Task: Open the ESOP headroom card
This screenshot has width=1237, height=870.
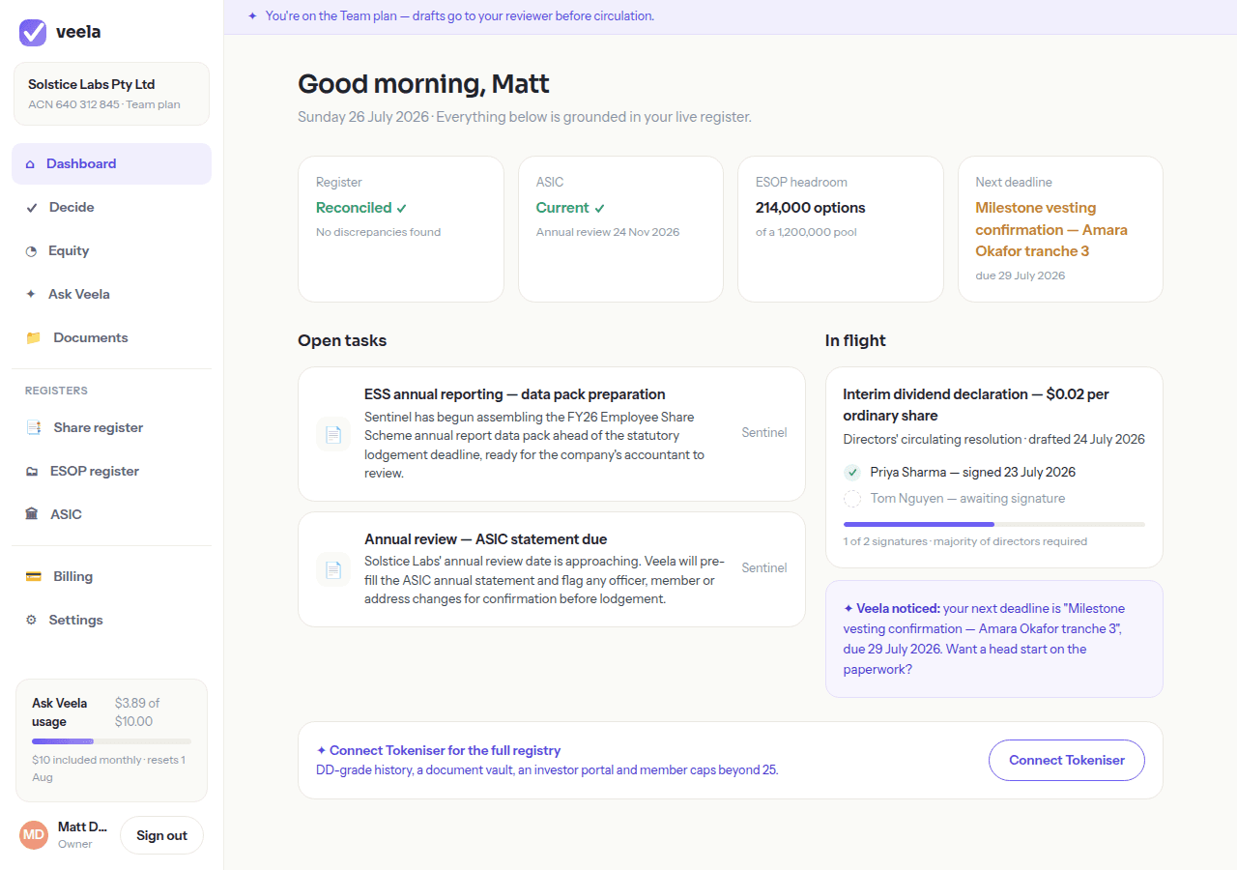Action: 841,229
